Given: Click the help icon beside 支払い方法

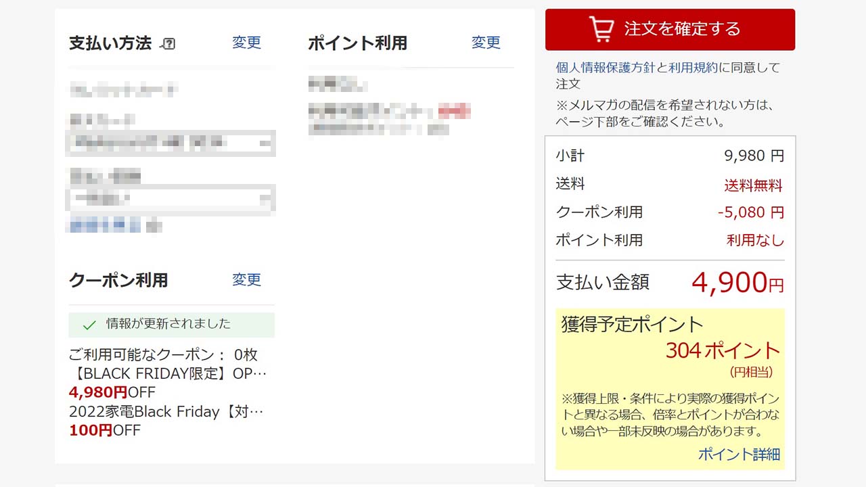Looking at the screenshot, I should click(x=168, y=44).
